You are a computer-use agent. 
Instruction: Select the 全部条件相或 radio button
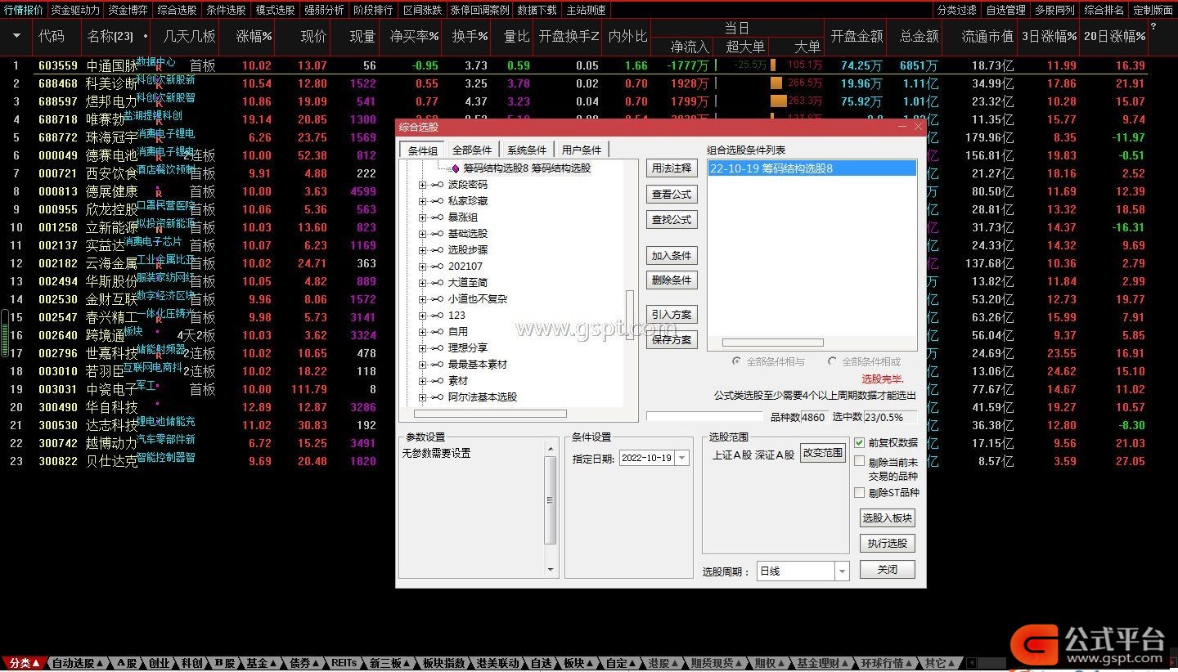pyautogui.click(x=833, y=361)
